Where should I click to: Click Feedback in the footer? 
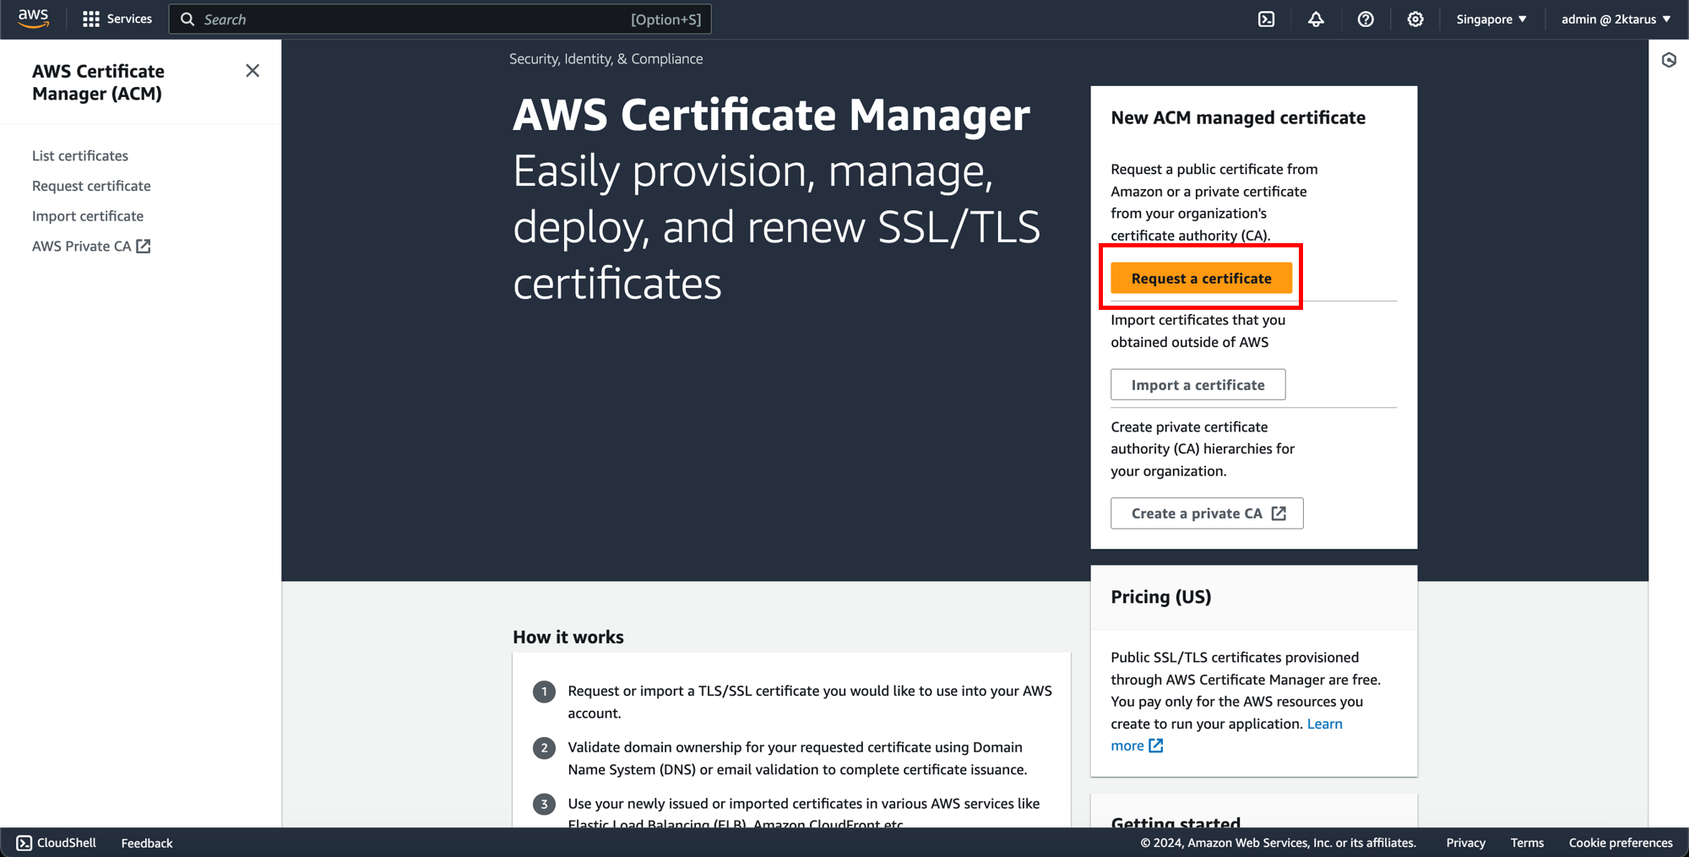[147, 843]
